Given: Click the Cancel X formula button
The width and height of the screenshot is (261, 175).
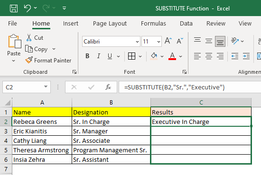Looking at the screenshot, I should 74,87.
